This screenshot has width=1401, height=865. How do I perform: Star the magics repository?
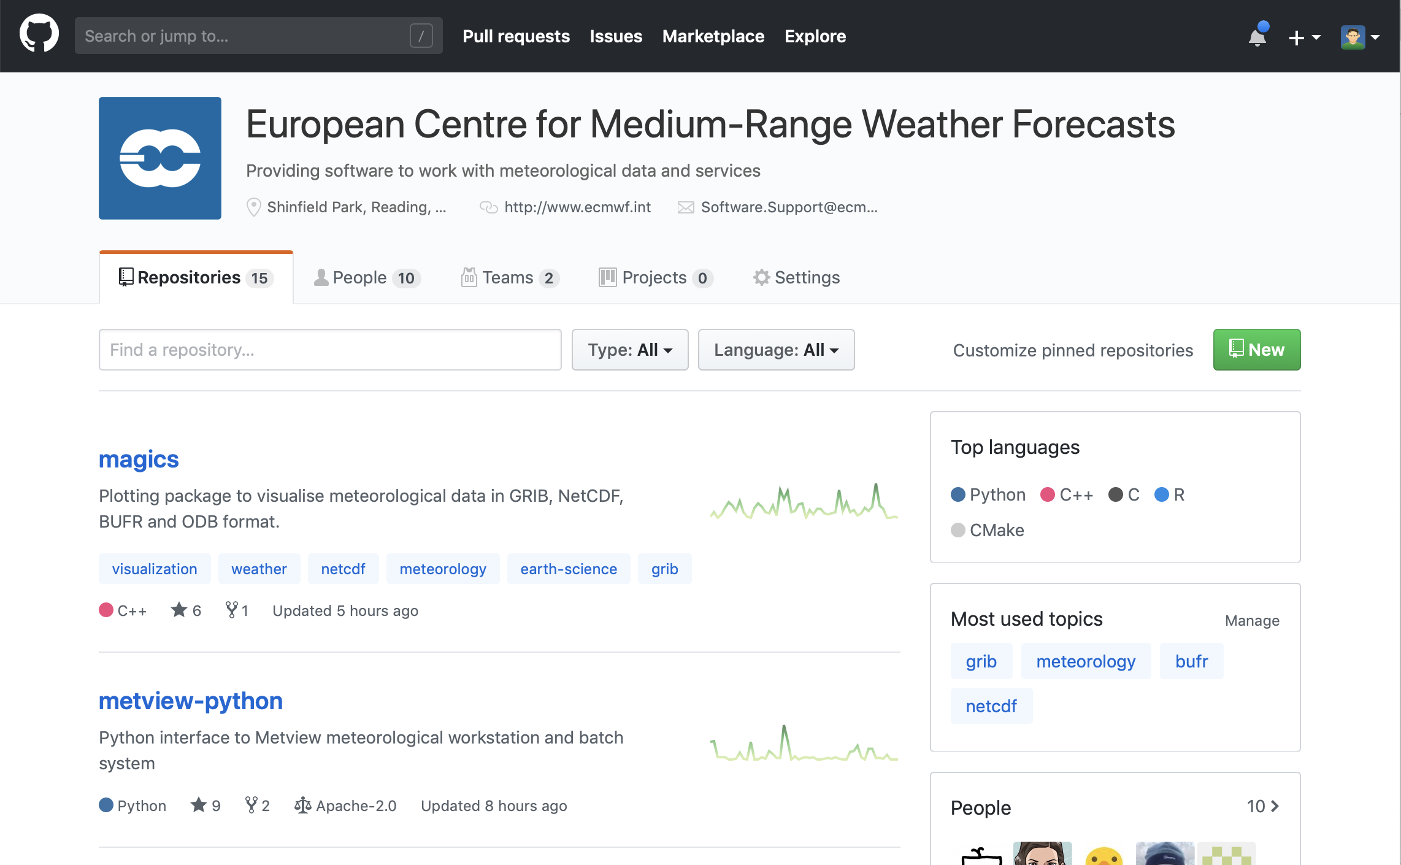[180, 610]
